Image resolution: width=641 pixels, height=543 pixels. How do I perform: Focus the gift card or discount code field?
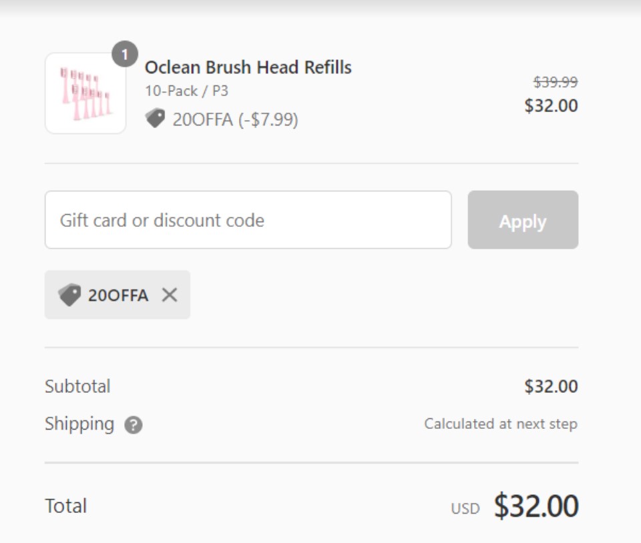(248, 219)
